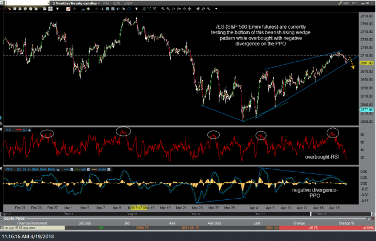Select the trendline drawing tool
This screenshot has width=376, height=241.
149,9
